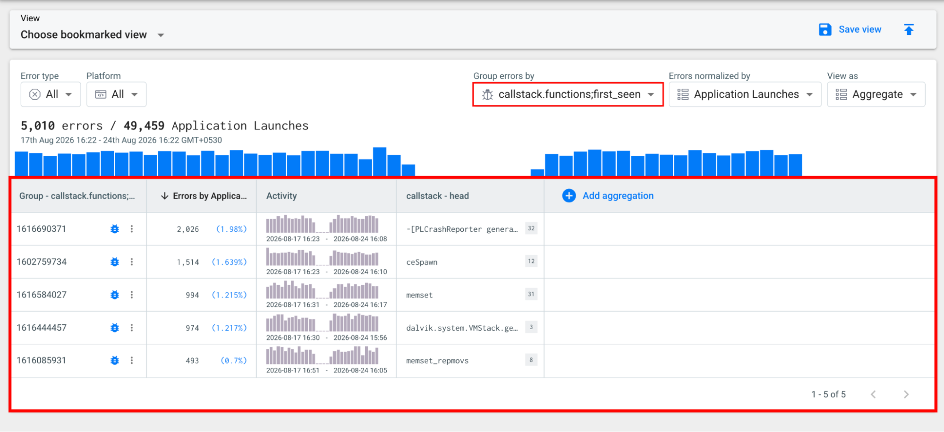Click the percentage (1.639%)
The image size is (944, 432).
[229, 262]
